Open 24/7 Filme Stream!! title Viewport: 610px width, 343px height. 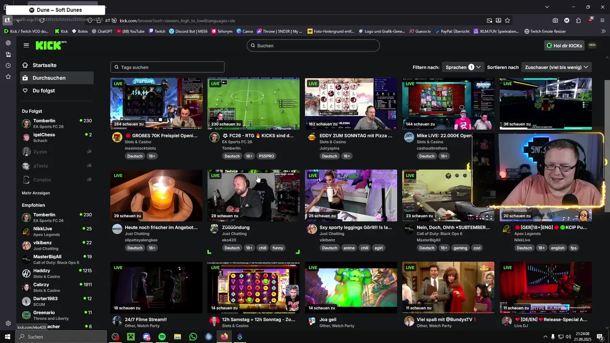[146, 320]
